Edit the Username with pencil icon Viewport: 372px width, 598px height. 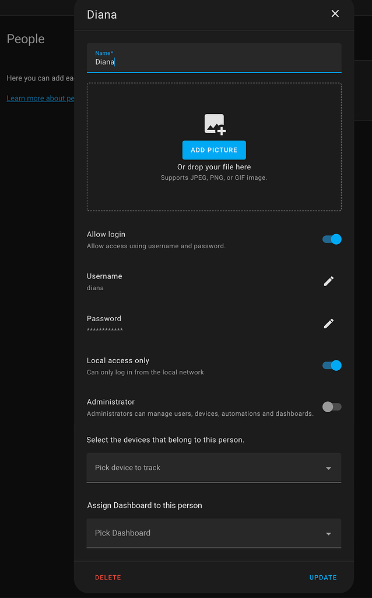[x=329, y=281]
